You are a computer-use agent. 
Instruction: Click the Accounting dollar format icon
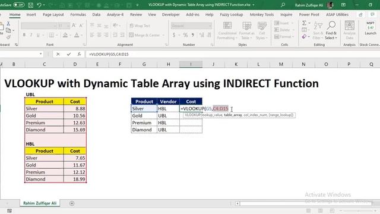(x=174, y=35)
